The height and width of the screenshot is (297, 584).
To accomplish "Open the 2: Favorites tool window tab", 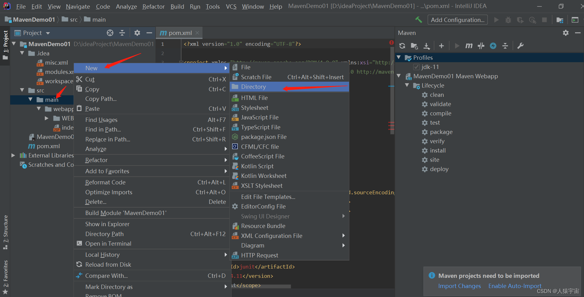I will click(5, 277).
